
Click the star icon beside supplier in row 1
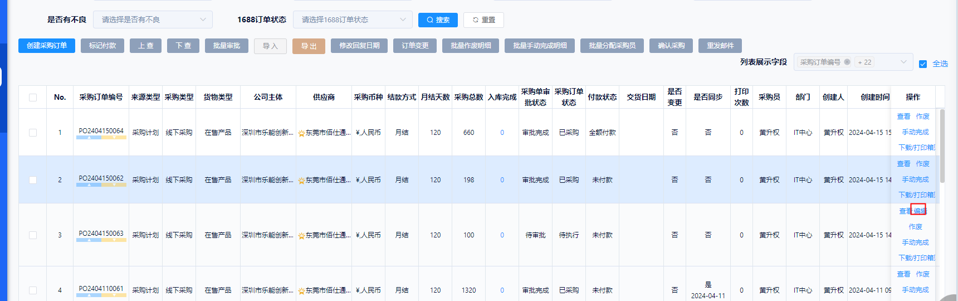(x=301, y=133)
